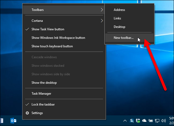
Task: Toggle Lock the taskbar option
Action: click(43, 104)
